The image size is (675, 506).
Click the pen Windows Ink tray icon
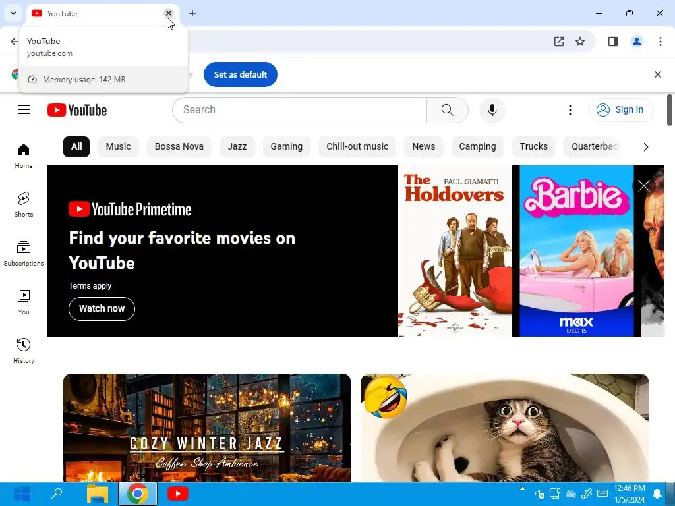[586, 493]
